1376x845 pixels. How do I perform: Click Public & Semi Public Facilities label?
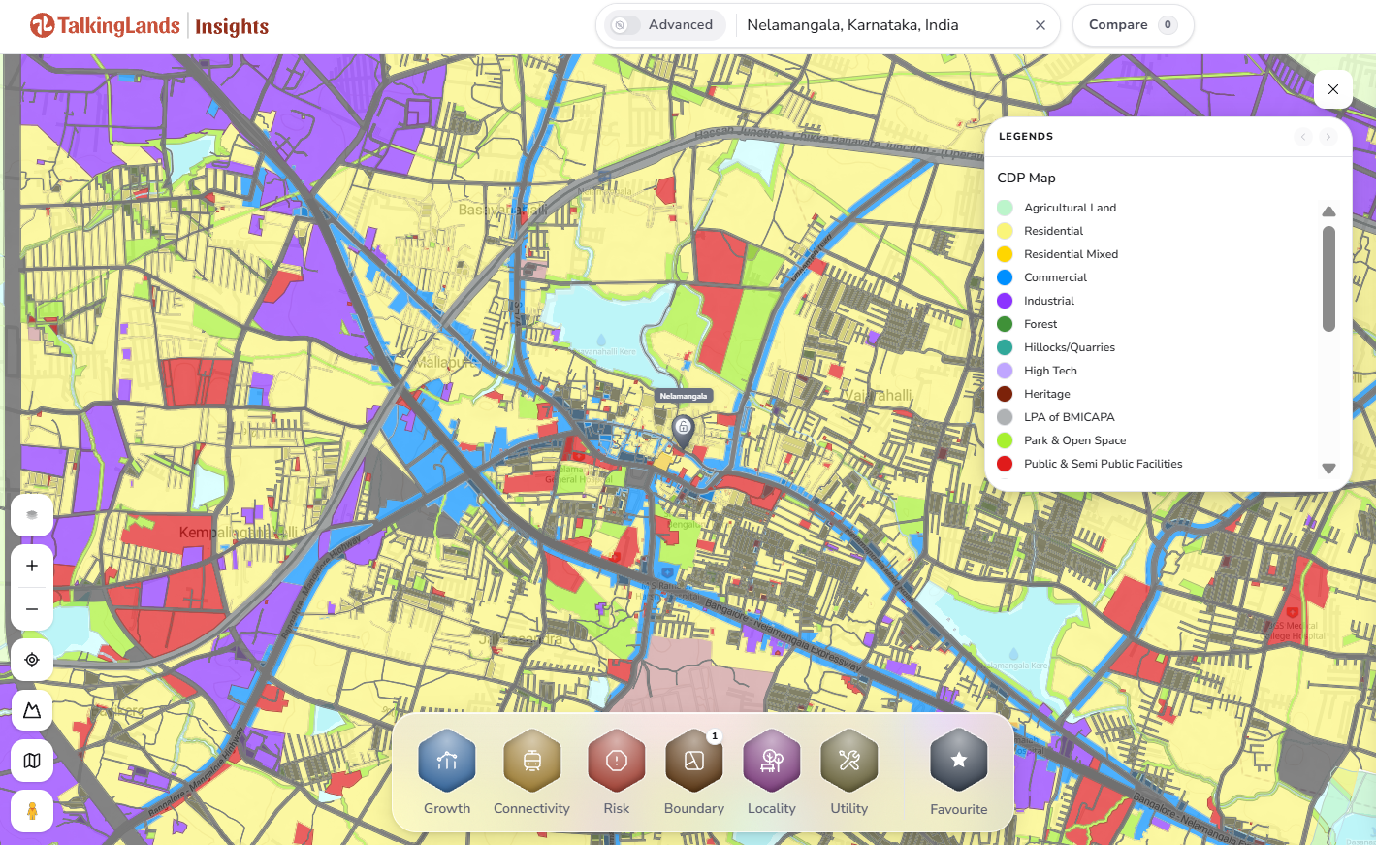click(1104, 464)
